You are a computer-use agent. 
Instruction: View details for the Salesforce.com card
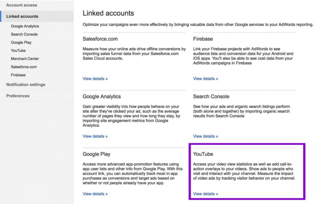click(x=95, y=79)
